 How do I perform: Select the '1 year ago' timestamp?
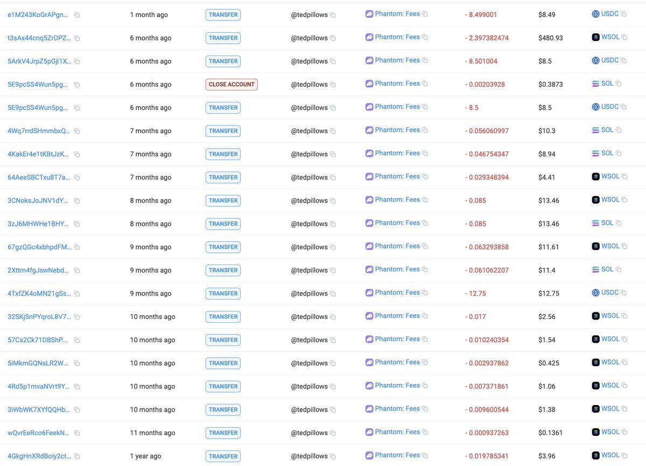point(145,456)
